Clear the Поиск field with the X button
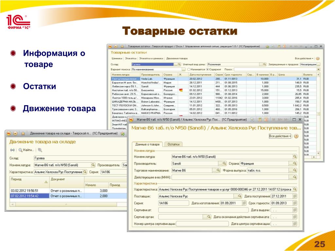This screenshot has width=335, height=251. [x=318, y=69]
